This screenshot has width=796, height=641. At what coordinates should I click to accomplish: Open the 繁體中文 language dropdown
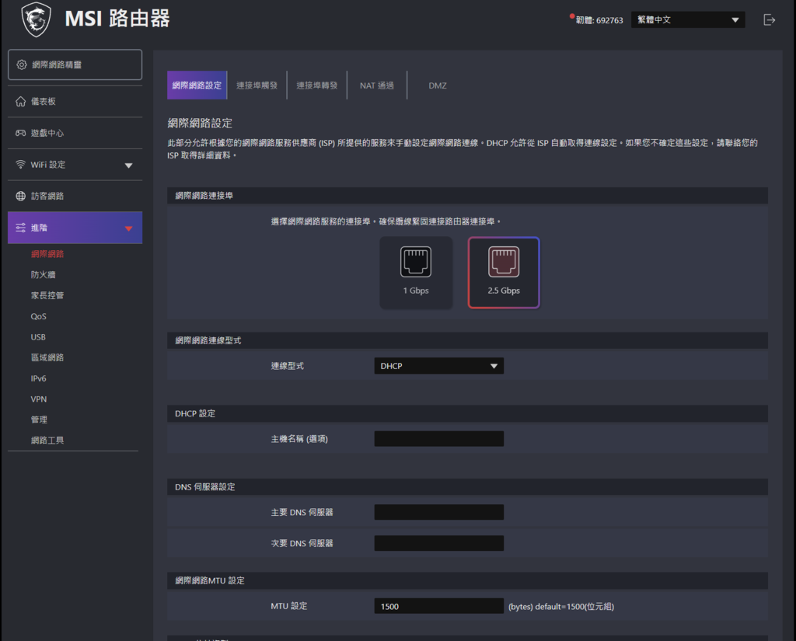(688, 19)
